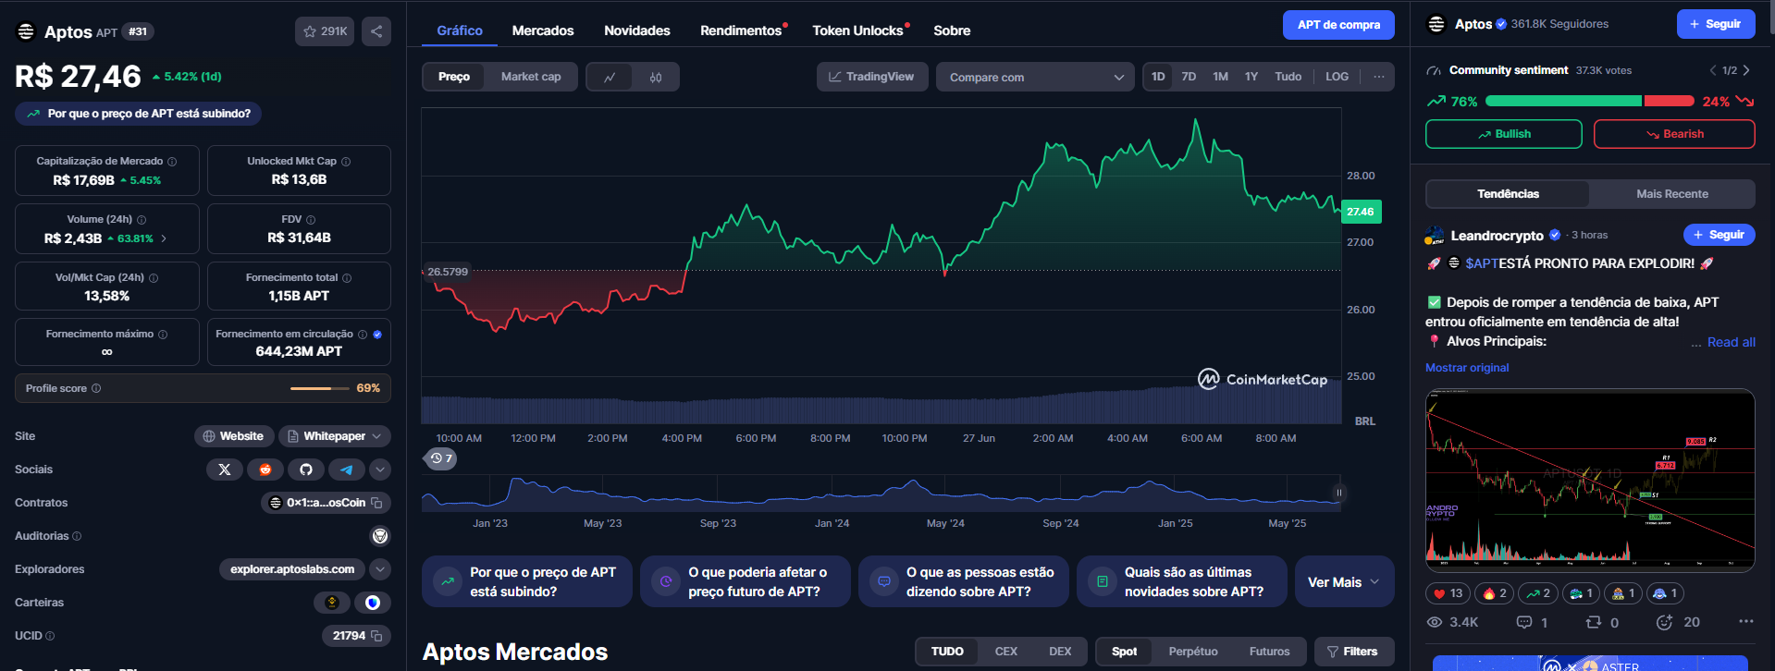Open the Compare com dropdown
Image resolution: width=1775 pixels, height=671 pixels.
[x=1035, y=77]
